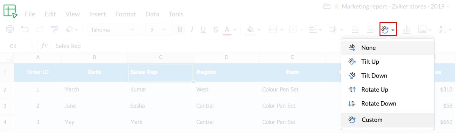Star the Marketing report document
The height and width of the screenshot is (134, 456).
coord(336,6)
